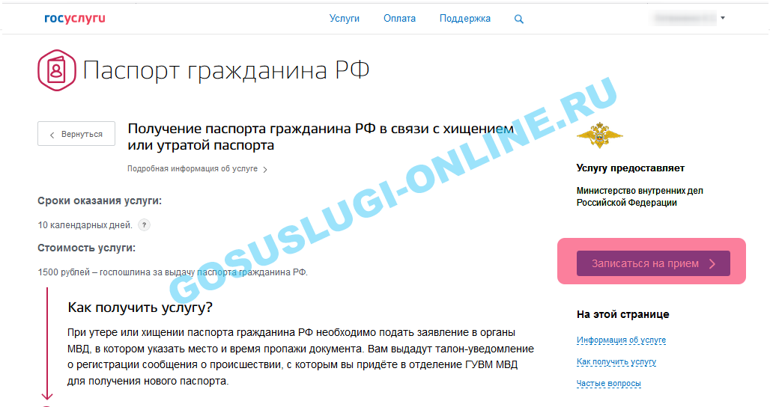Open the Поддержка menu
Image resolution: width=770 pixels, height=407 pixels.
[x=464, y=19]
